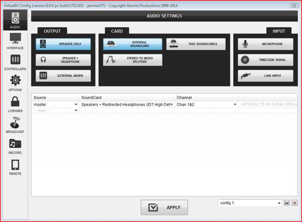Enable Line Input
This screenshot has width=302, height=222.
tap(266, 76)
